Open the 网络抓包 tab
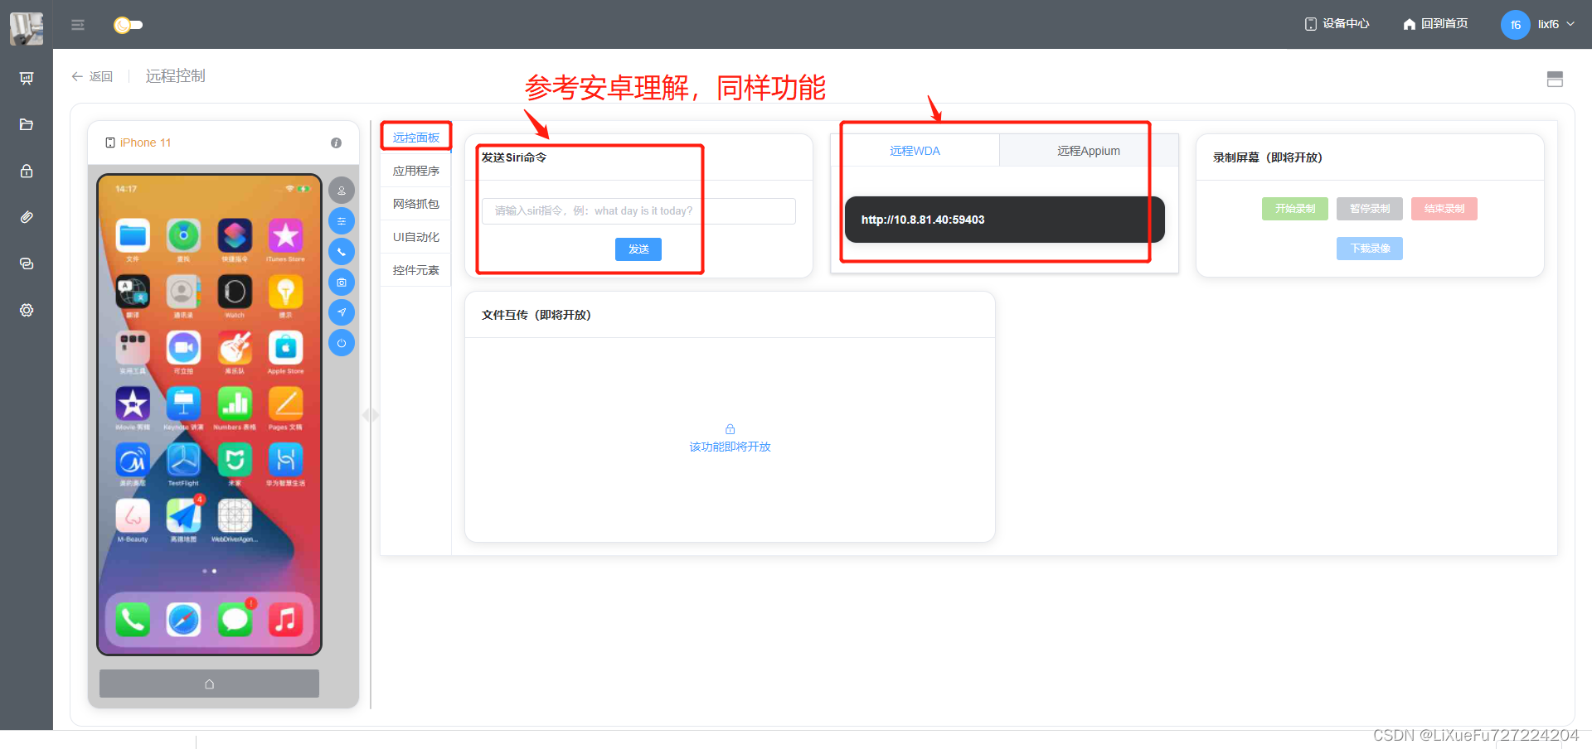Viewport: 1592px width, 749px height. [x=415, y=204]
